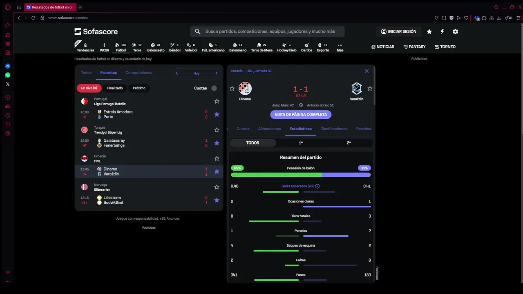Select the Tenis de Mesa sport icon

point(261,48)
